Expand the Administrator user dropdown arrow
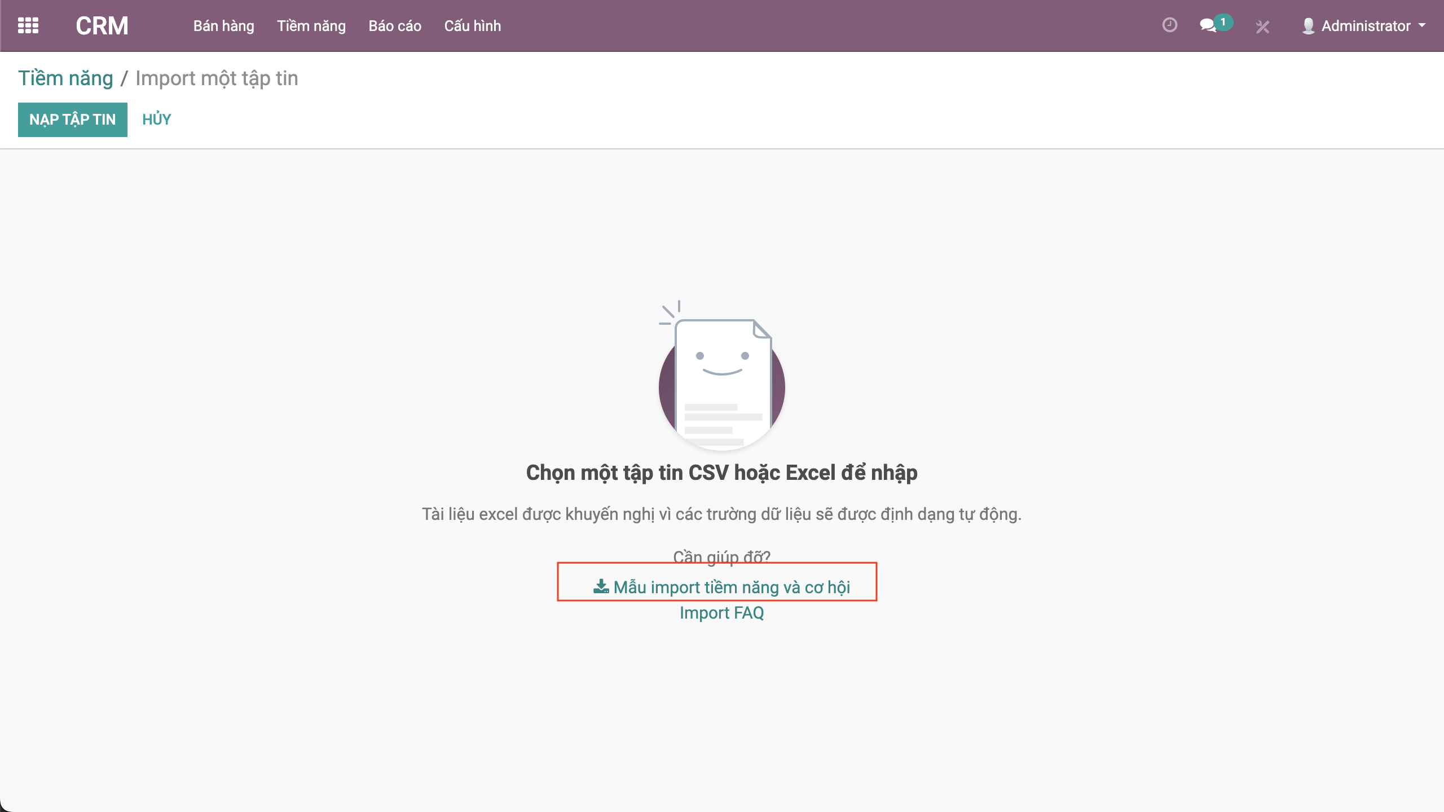 1422,25
